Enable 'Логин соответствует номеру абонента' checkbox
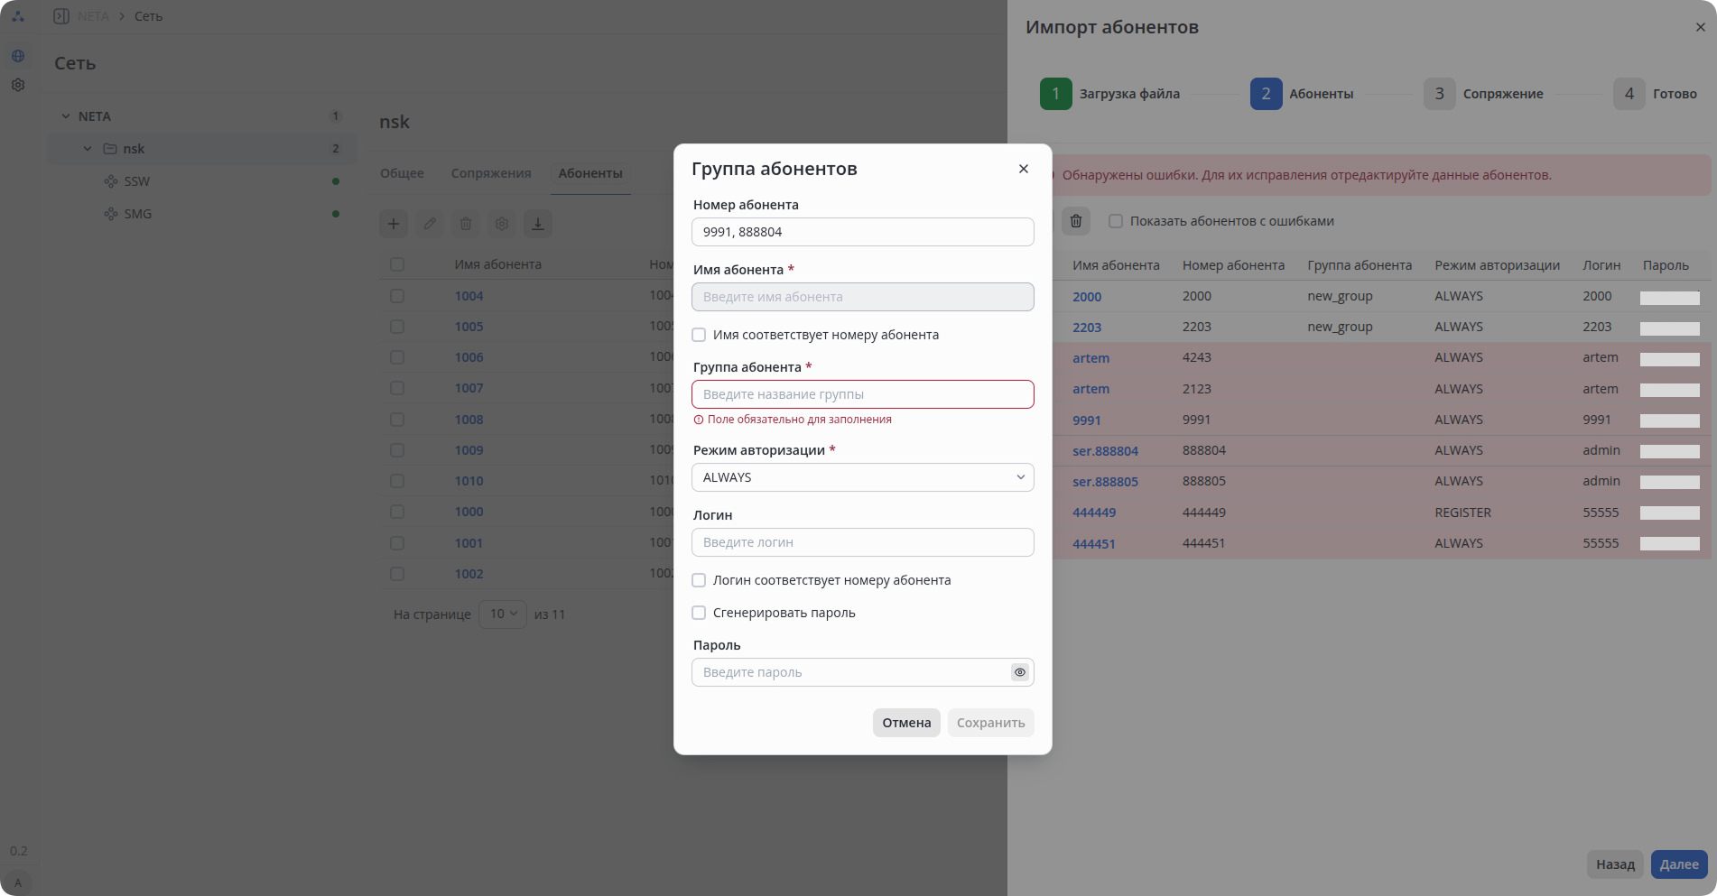Viewport: 1717px width, 896px height. point(699,580)
